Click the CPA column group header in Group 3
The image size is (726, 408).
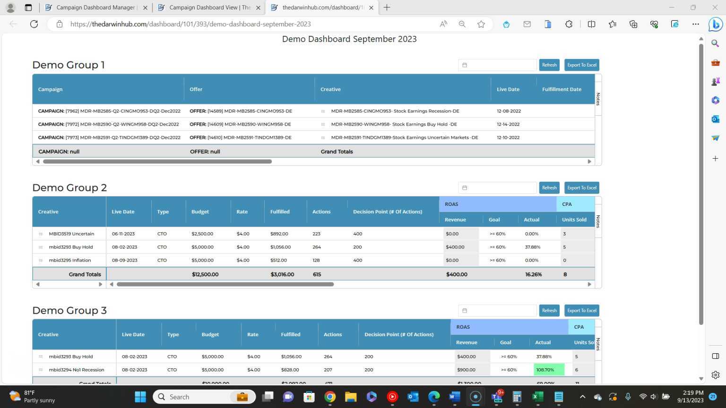[x=581, y=327]
